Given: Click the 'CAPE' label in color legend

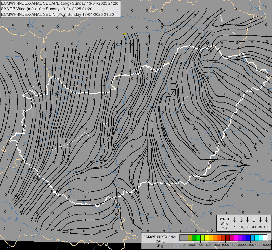Looking at the screenshot, I should coord(160,241).
